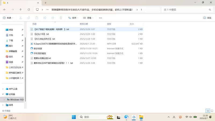Click the address bar ellipsis for hidden path

click(48, 10)
